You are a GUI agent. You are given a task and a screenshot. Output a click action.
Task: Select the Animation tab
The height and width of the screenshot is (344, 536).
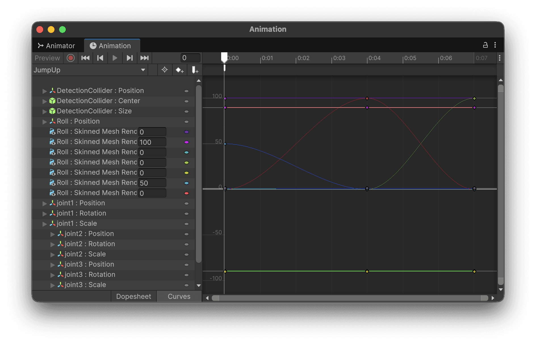click(112, 46)
